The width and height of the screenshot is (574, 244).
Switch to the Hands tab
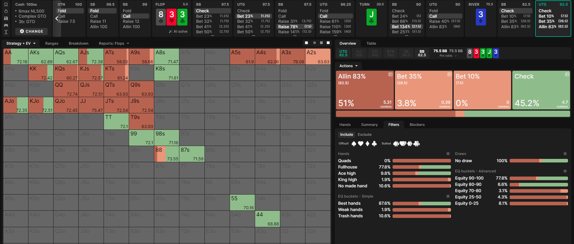pos(345,125)
